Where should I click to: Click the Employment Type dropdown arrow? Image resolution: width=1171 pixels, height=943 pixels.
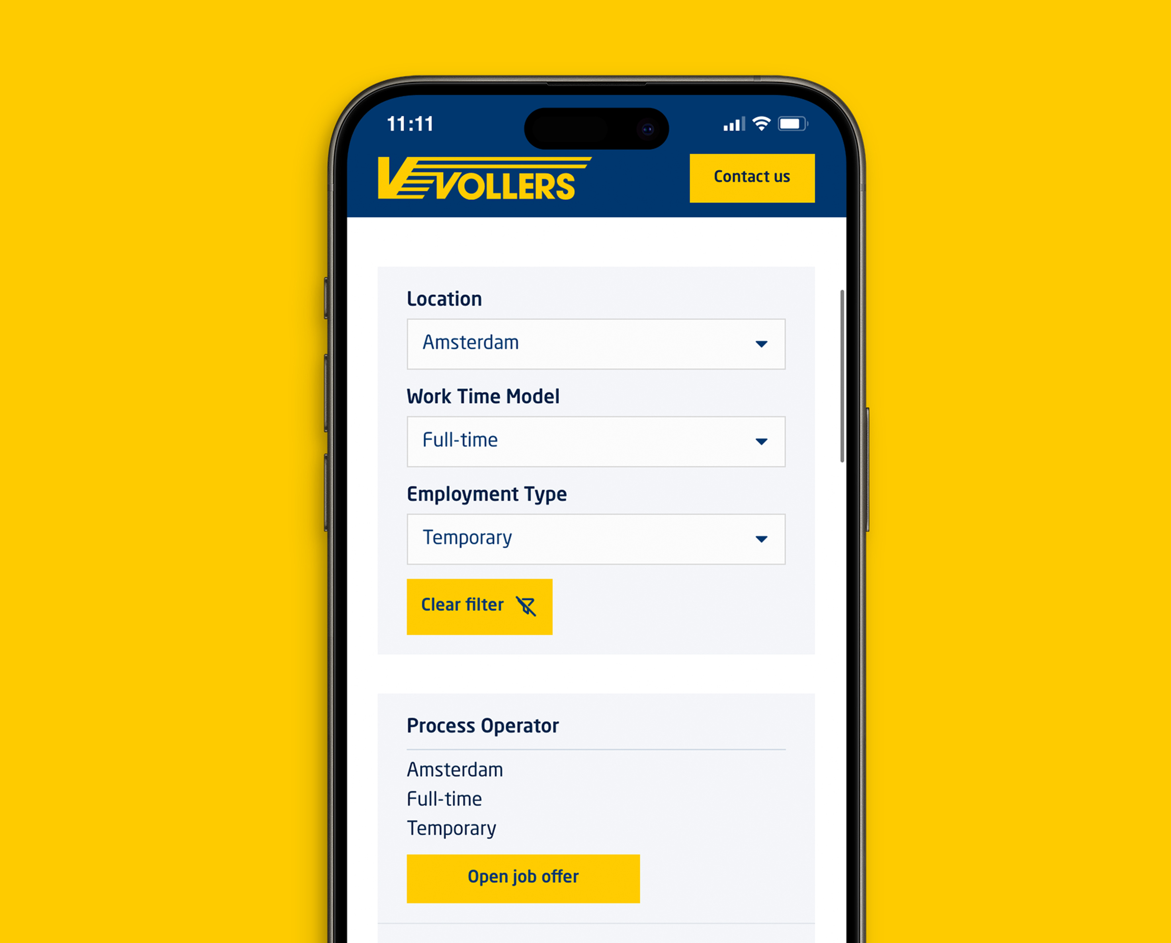(760, 538)
